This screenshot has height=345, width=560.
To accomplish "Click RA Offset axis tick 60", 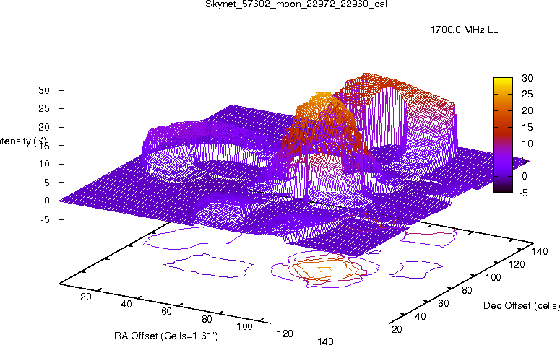I will tap(166, 312).
